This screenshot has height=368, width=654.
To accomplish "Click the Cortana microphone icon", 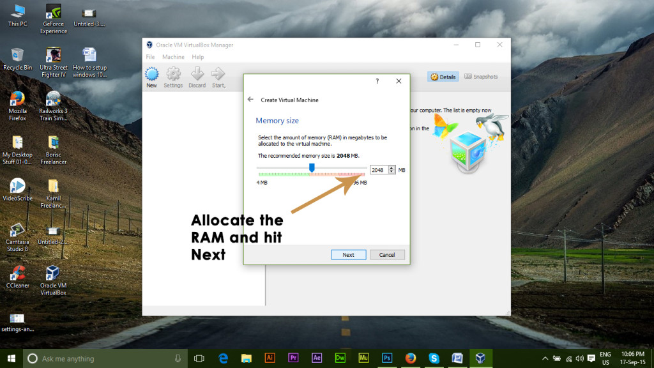I will [178, 358].
